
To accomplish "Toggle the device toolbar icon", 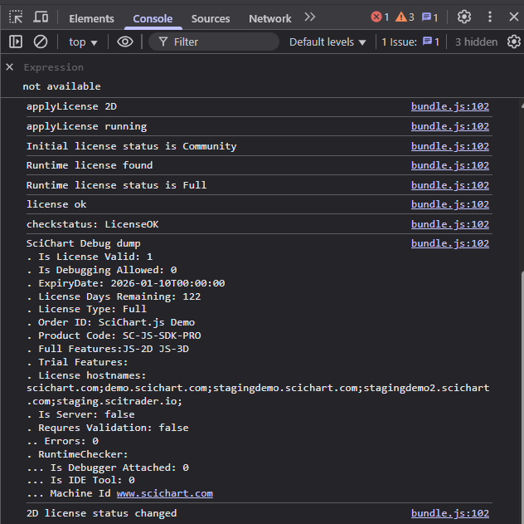I will click(41, 17).
